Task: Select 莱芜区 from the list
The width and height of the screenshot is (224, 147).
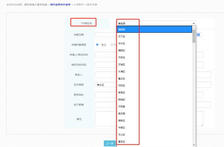Action: tap(154, 92)
